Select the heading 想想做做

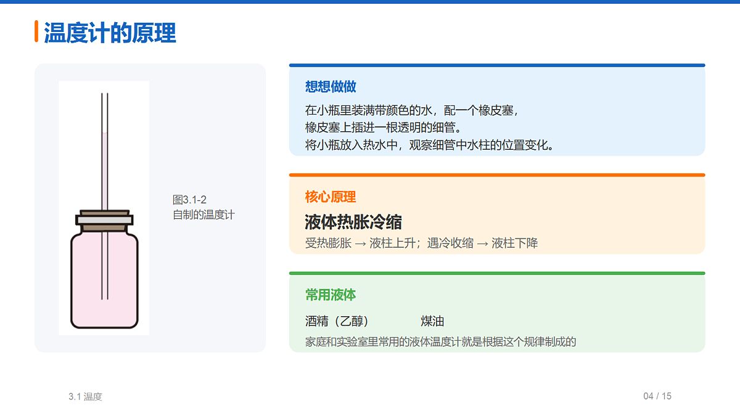(x=331, y=86)
